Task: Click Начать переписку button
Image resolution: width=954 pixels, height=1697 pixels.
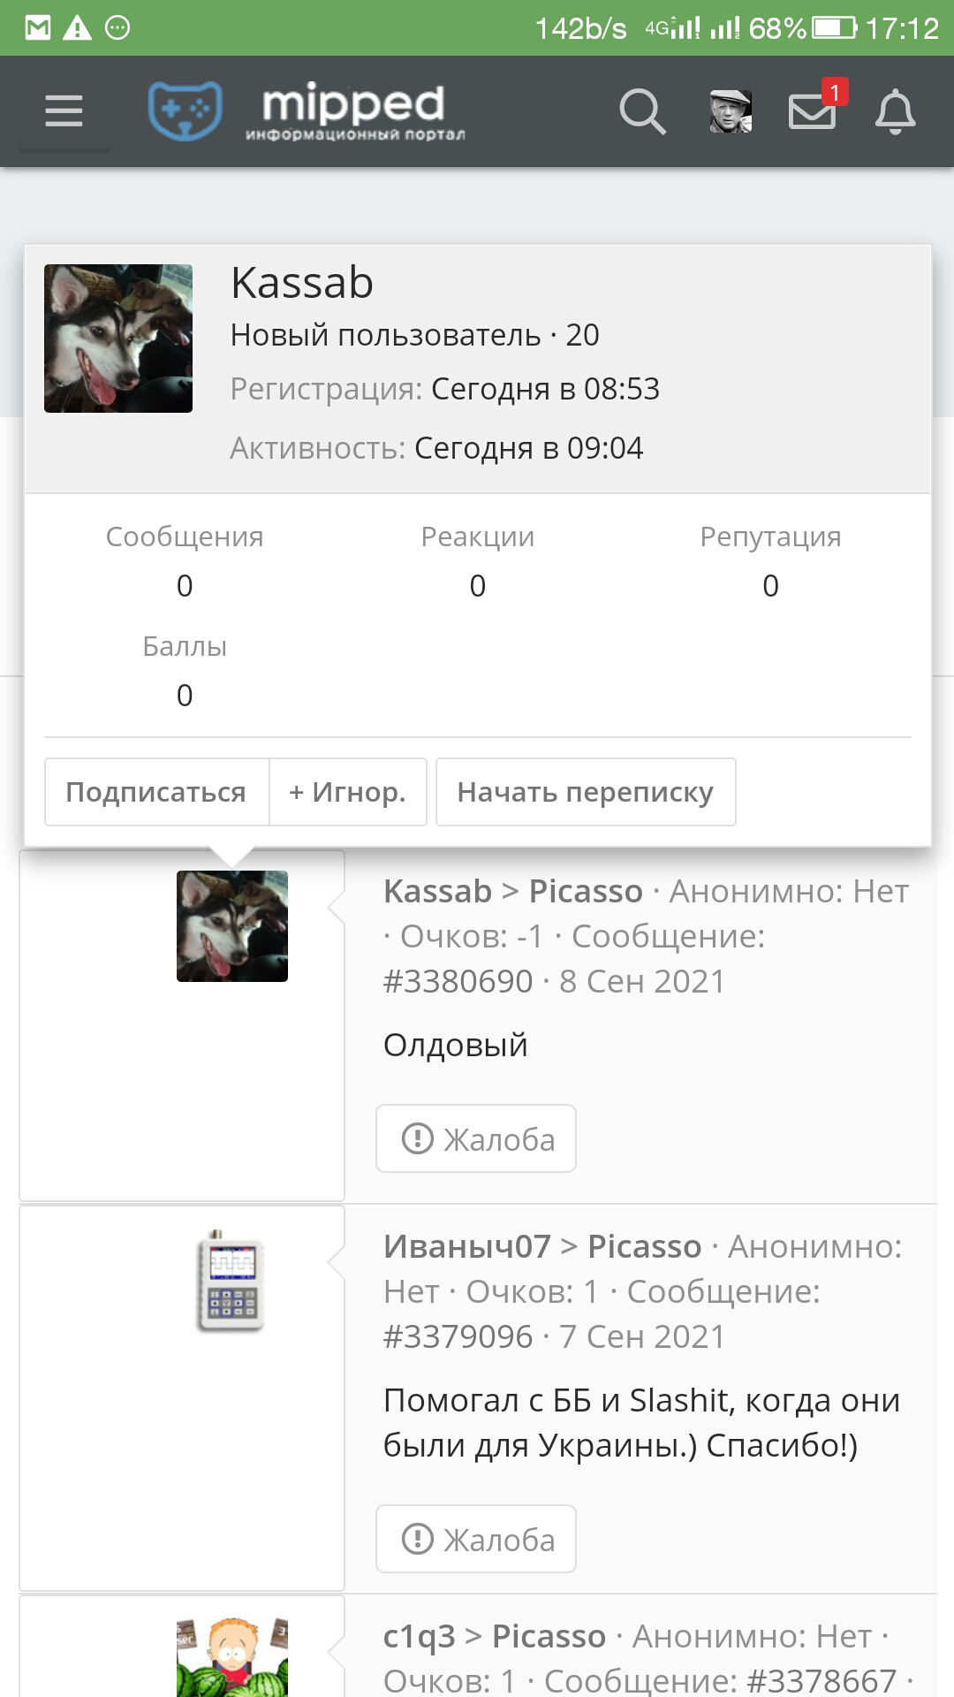Action: [x=586, y=792]
